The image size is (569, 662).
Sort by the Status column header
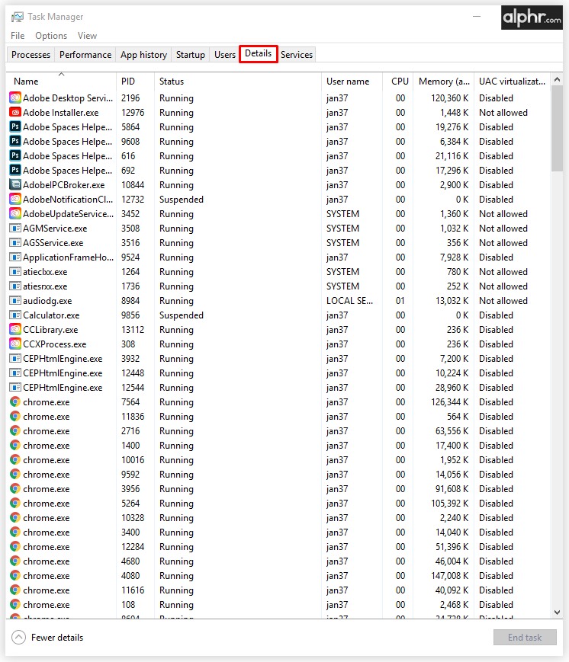(x=238, y=81)
